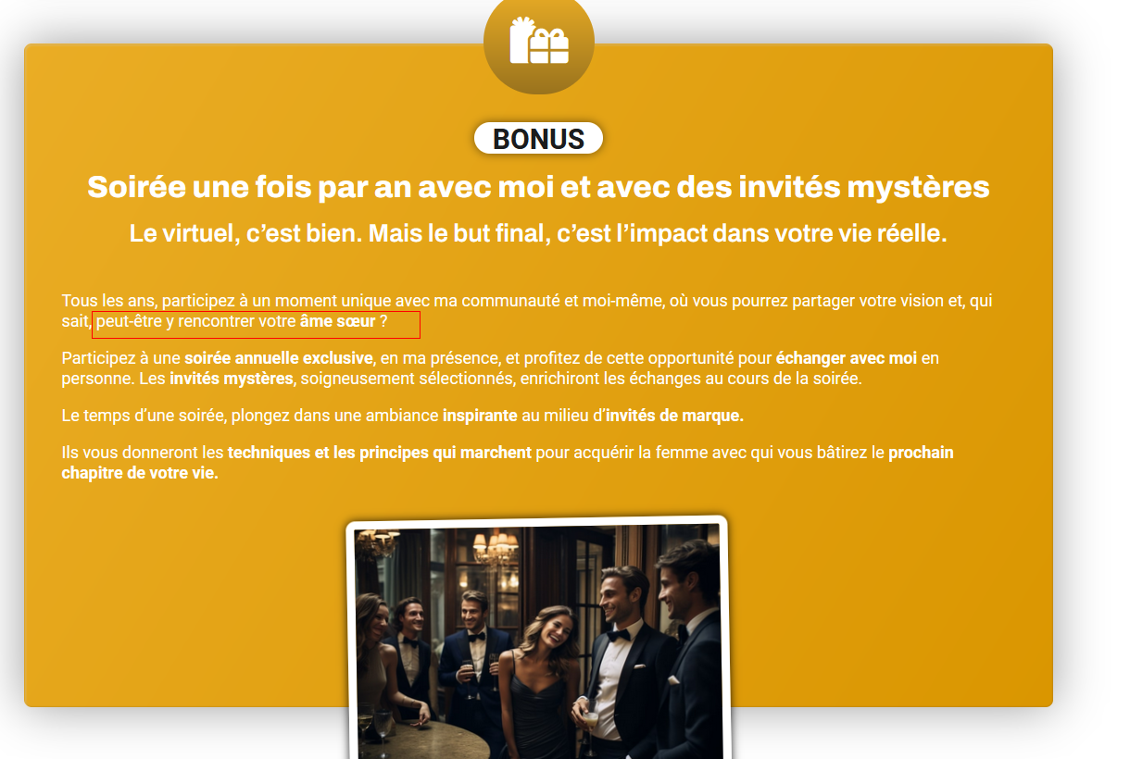Image resolution: width=1130 pixels, height=759 pixels.
Task: Click the BONUS badge label
Action: click(539, 138)
